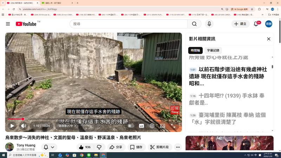
Task: Click the search magnifier button
Action: (x=194, y=24)
